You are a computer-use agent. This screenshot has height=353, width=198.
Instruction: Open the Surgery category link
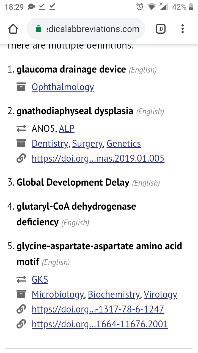pyautogui.click(x=87, y=143)
